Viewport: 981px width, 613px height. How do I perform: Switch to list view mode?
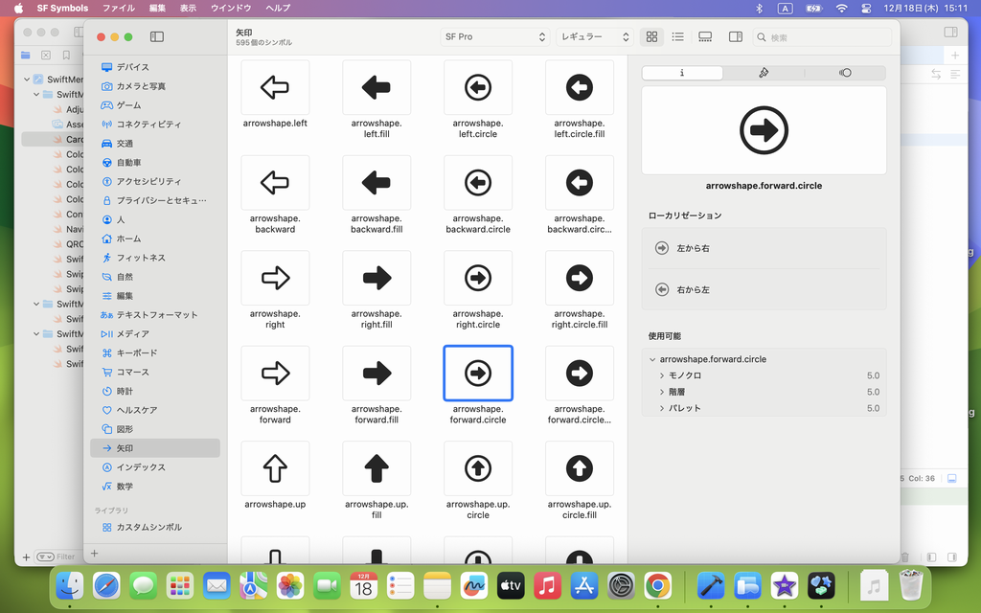tap(677, 36)
